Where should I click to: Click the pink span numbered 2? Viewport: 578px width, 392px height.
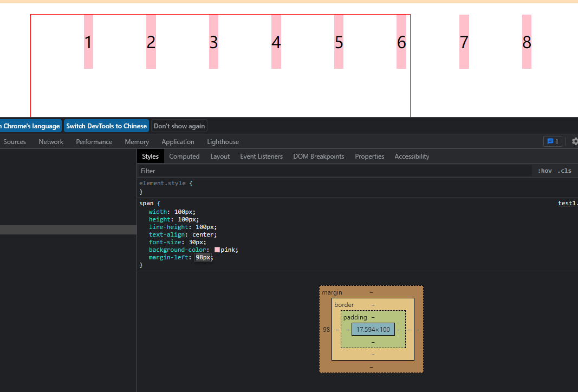click(x=151, y=42)
